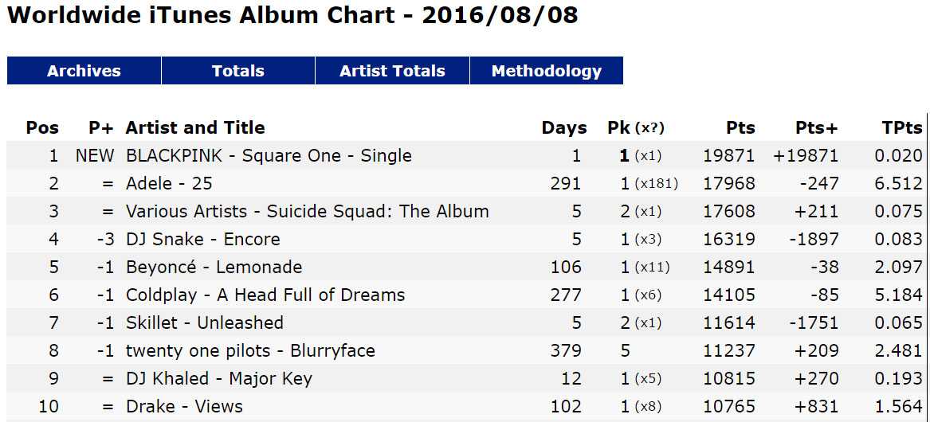Image resolution: width=930 pixels, height=422 pixels.
Task: Open the Archives tab
Action: [84, 71]
